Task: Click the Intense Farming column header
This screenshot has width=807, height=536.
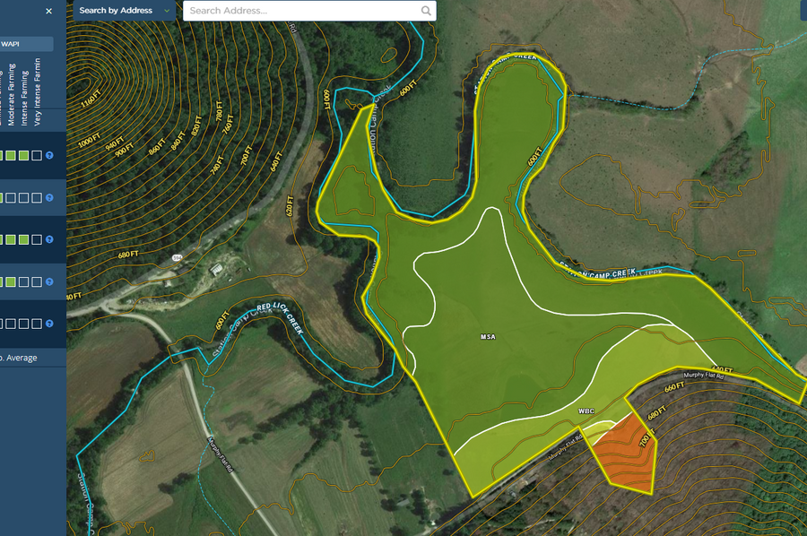Action: coord(24,98)
